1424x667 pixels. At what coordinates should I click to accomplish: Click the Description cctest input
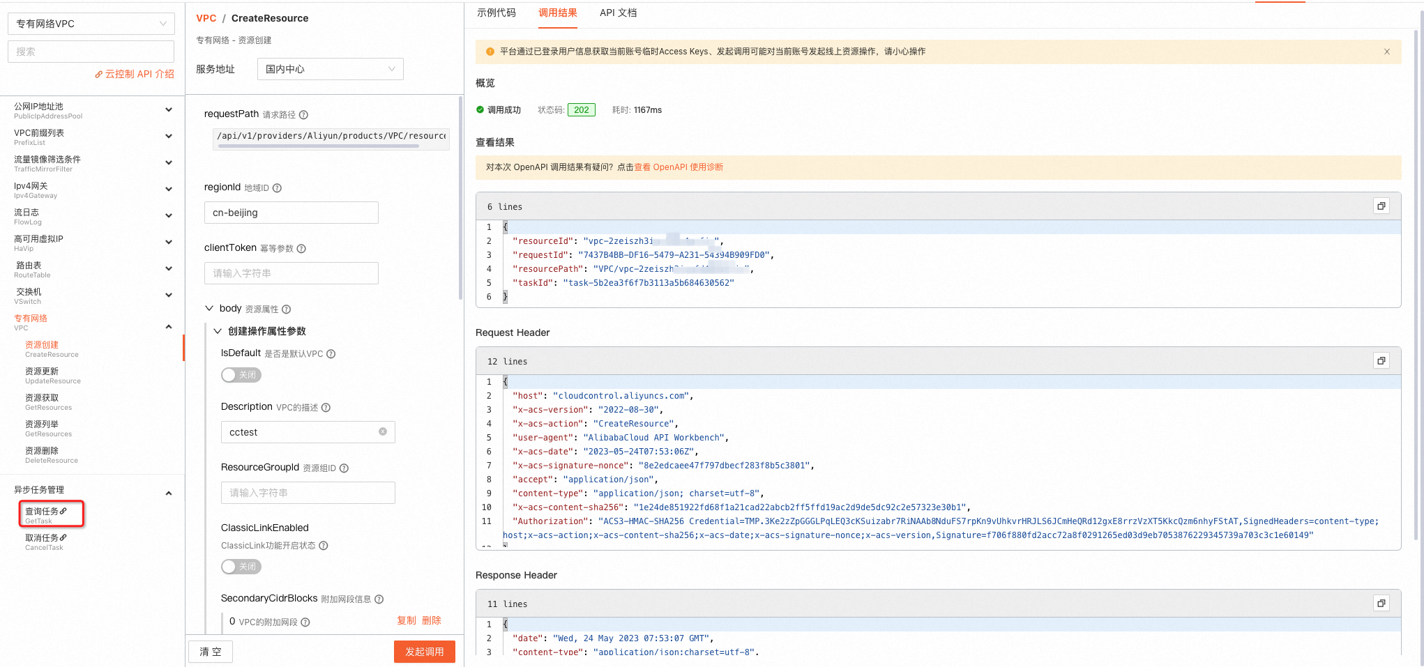coord(308,432)
